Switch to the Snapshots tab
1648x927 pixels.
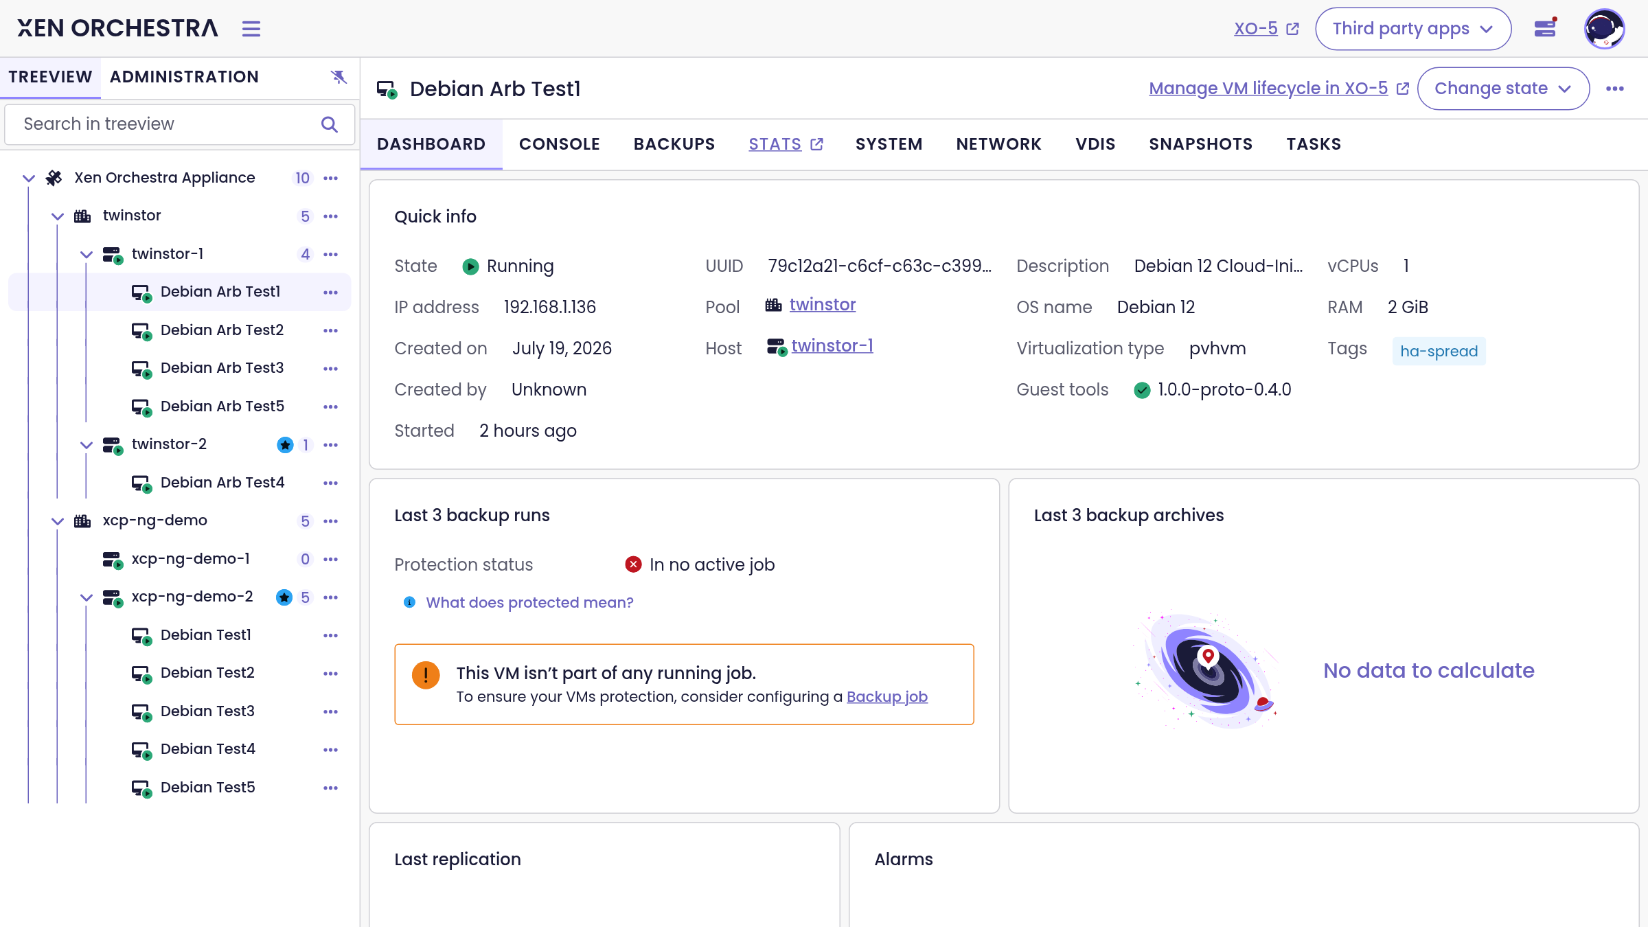(1201, 144)
